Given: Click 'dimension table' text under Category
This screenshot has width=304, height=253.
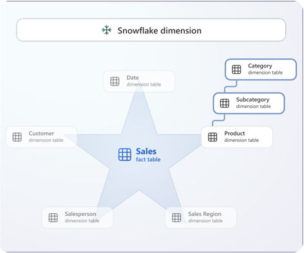Looking at the screenshot, I should 265,73.
